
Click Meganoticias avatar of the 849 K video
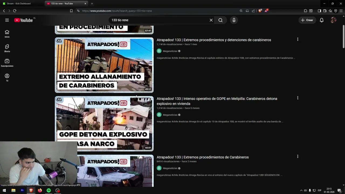pos(159,168)
